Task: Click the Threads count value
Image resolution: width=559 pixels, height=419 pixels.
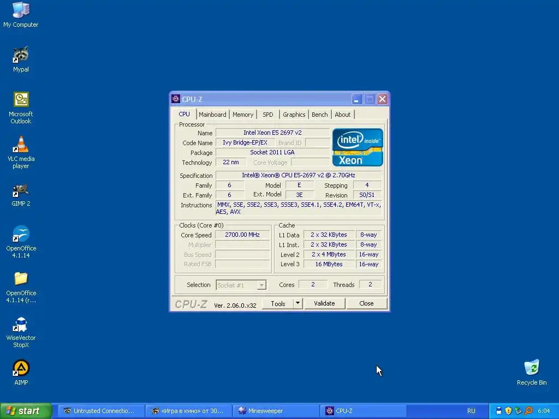Action: pyautogui.click(x=370, y=284)
